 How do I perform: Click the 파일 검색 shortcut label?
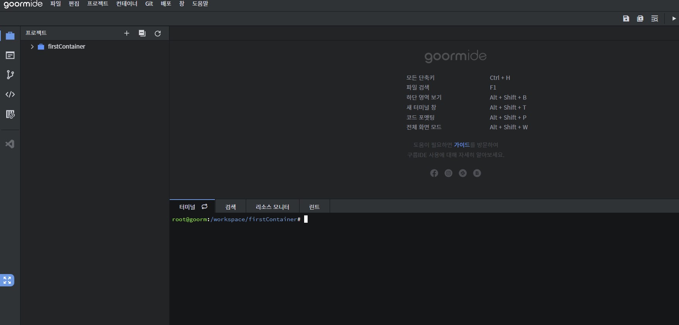point(418,88)
